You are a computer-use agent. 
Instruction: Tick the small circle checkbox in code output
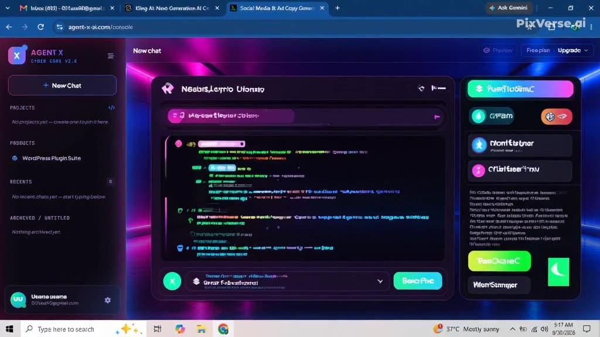193,234
